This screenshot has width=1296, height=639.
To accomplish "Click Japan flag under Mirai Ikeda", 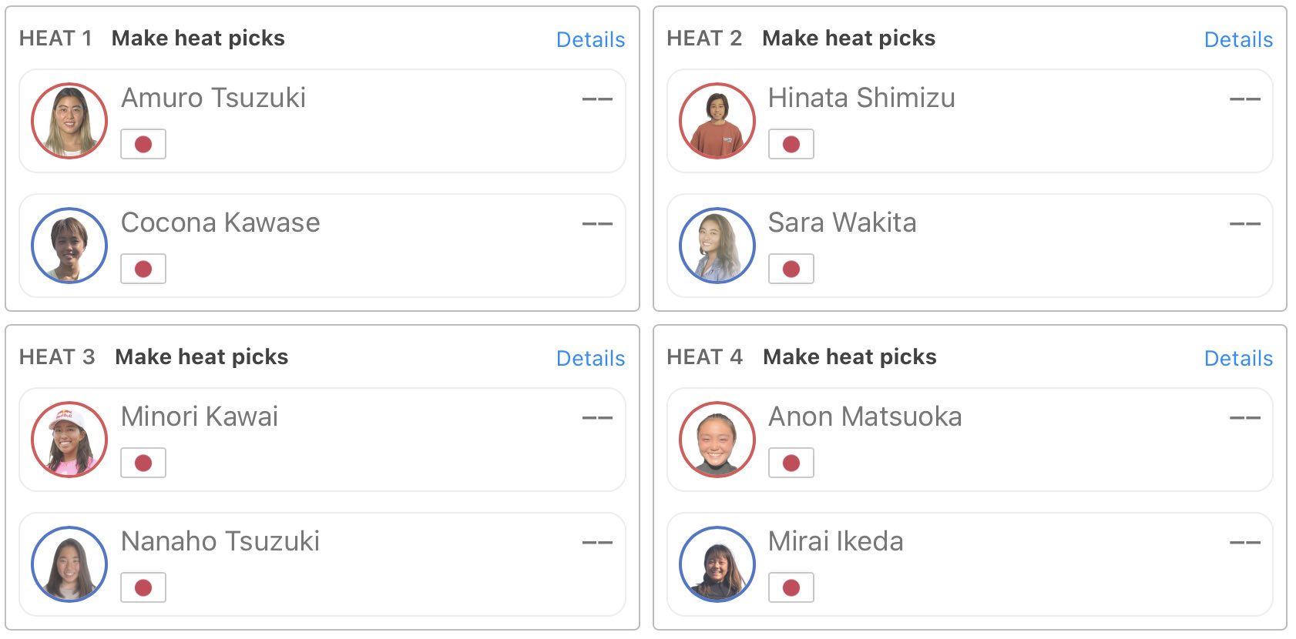I will tap(791, 587).
